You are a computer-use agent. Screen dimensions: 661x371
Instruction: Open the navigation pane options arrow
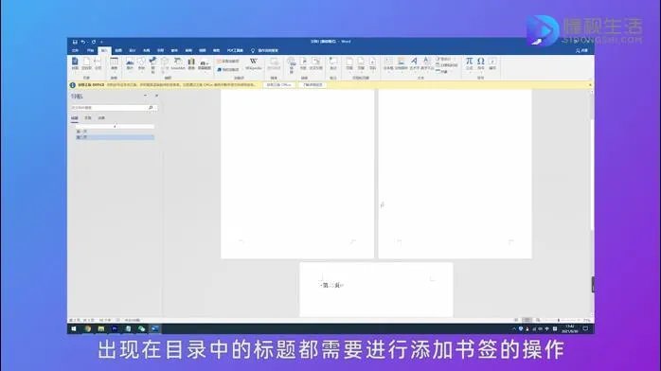click(x=146, y=96)
